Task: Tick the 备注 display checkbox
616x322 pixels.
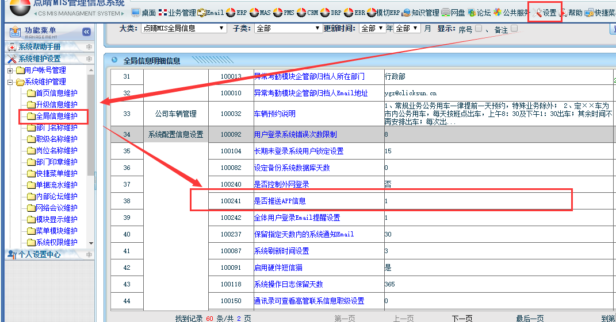Action: click(x=514, y=28)
